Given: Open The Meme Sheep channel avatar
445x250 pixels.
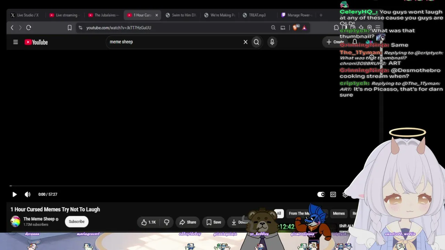Looking at the screenshot, I should [15, 222].
